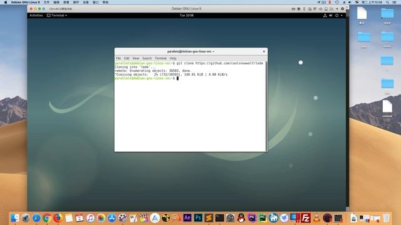Collapse the Parallels toolbar arrow
401x225 pixels.
pos(337,9)
